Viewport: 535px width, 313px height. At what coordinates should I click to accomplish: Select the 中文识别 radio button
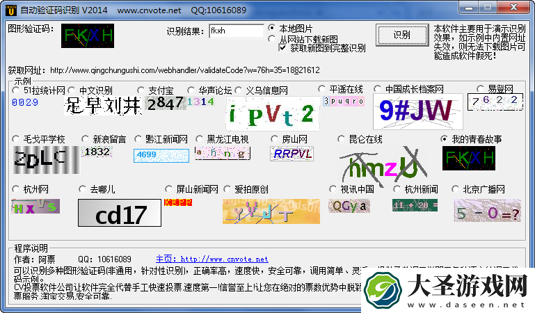[72, 90]
